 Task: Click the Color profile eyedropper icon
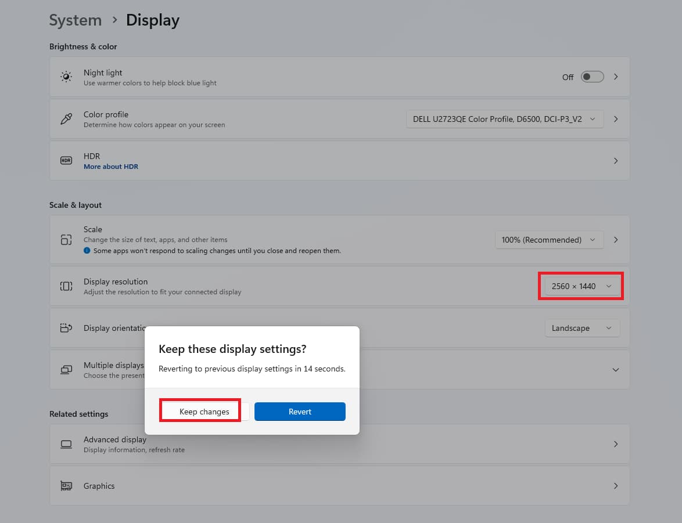tap(66, 118)
